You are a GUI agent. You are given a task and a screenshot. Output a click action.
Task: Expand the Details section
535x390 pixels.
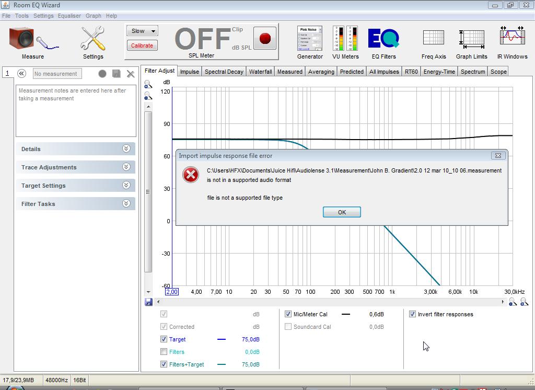75,149
